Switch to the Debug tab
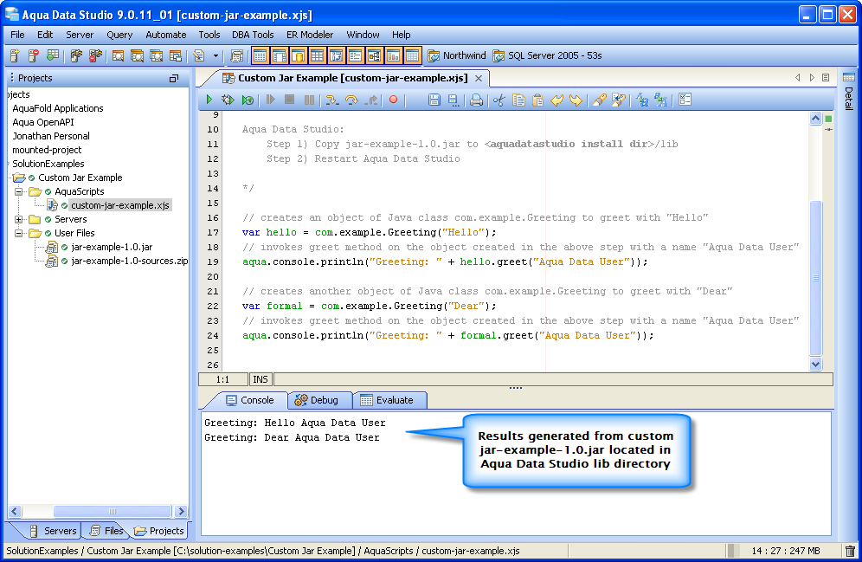The width and height of the screenshot is (862, 562). click(318, 400)
